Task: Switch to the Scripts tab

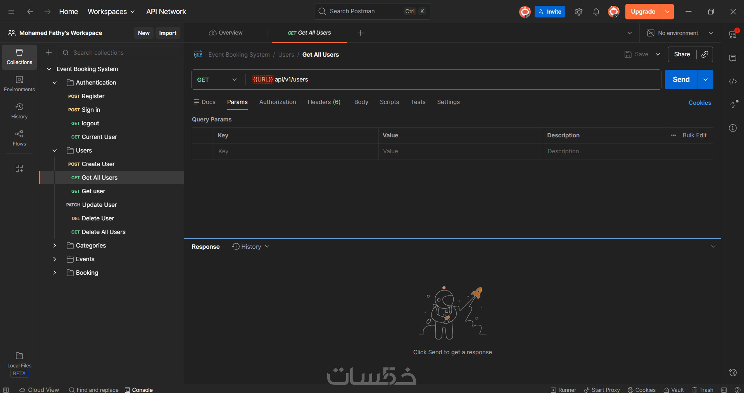Action: (389, 102)
